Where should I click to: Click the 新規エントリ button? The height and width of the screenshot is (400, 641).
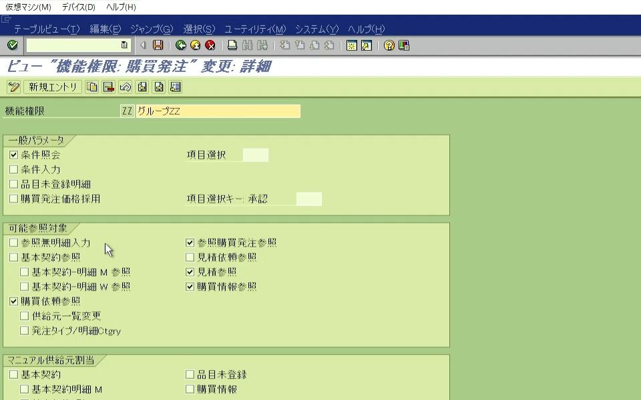point(53,87)
